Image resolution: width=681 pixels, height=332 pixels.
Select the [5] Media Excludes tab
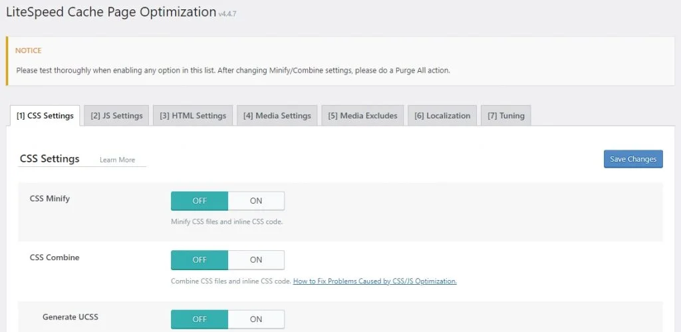(362, 116)
